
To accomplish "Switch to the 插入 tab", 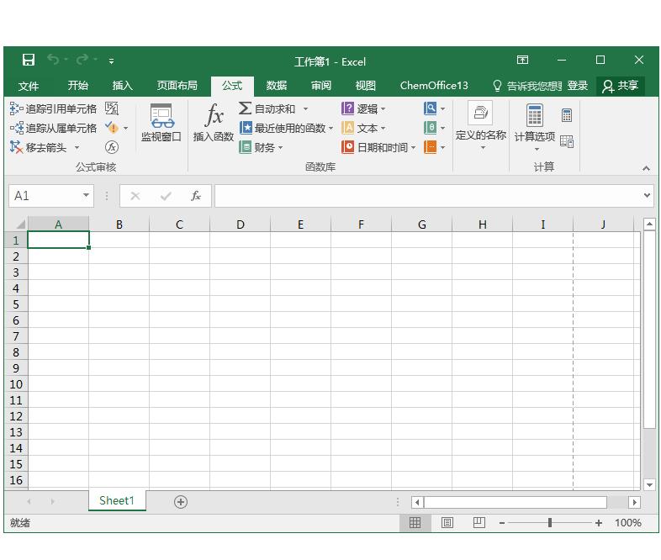I will 123,86.
